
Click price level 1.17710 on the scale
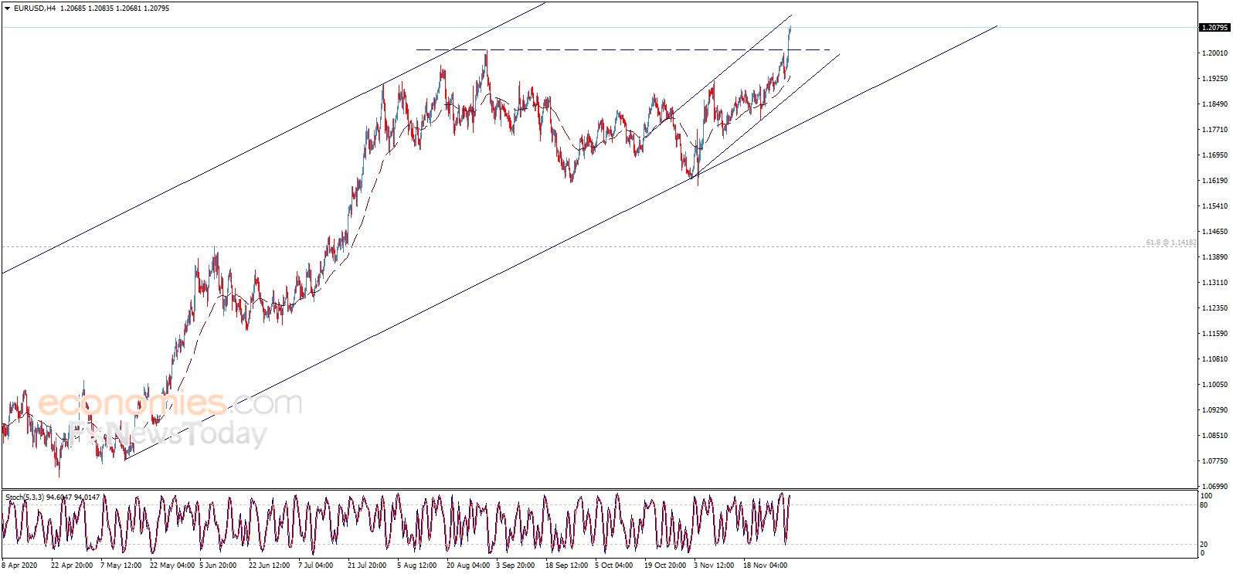tap(1215, 130)
